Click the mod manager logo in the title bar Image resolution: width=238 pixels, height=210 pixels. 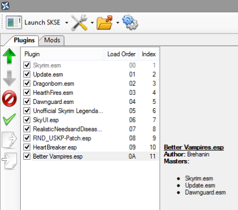coord(5,6)
